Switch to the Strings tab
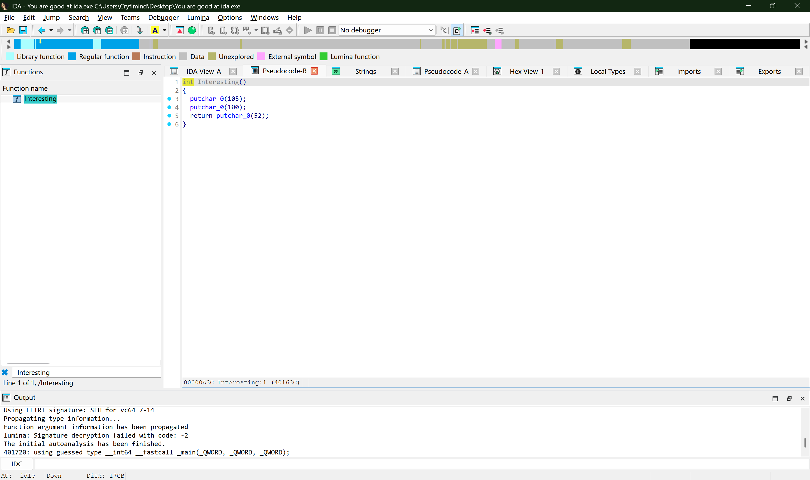This screenshot has width=810, height=480. click(365, 71)
